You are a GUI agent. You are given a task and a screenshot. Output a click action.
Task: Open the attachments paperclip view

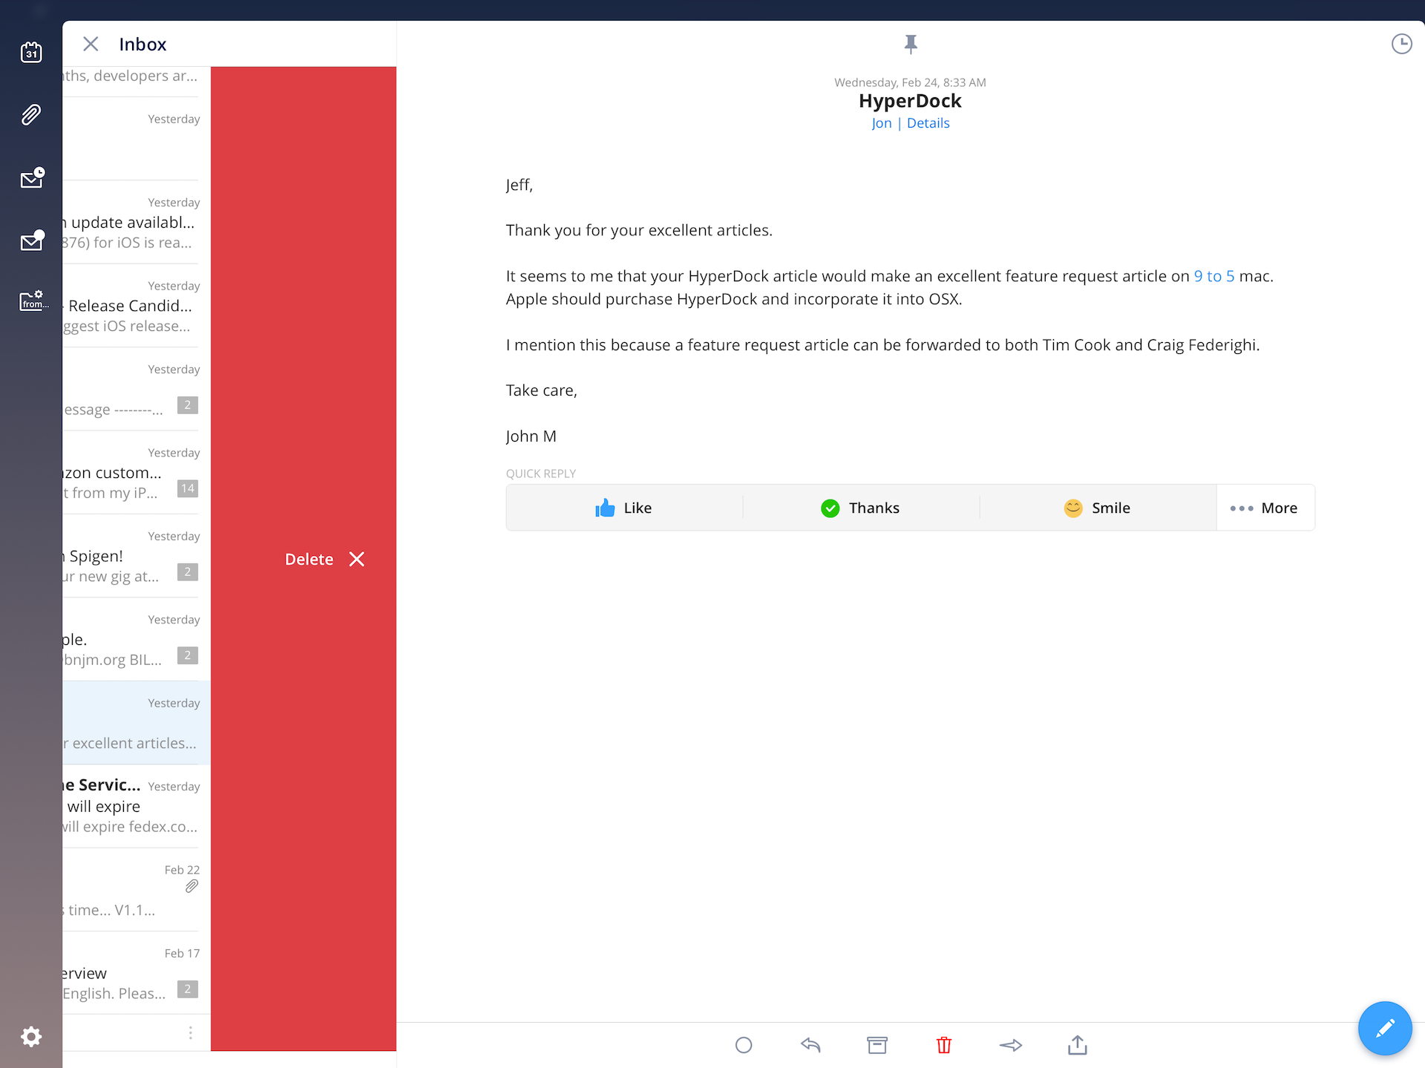(31, 115)
